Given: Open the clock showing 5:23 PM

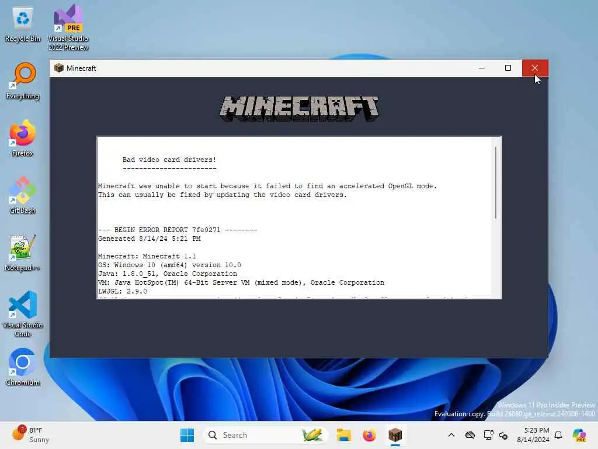Looking at the screenshot, I should point(533,435).
